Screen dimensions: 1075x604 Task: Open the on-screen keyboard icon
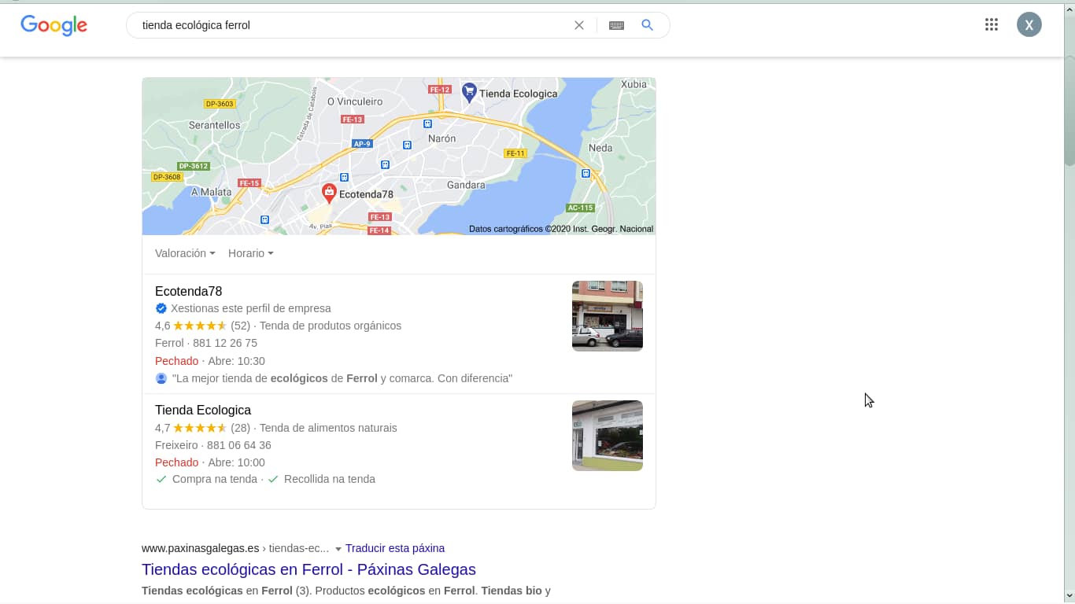click(616, 25)
